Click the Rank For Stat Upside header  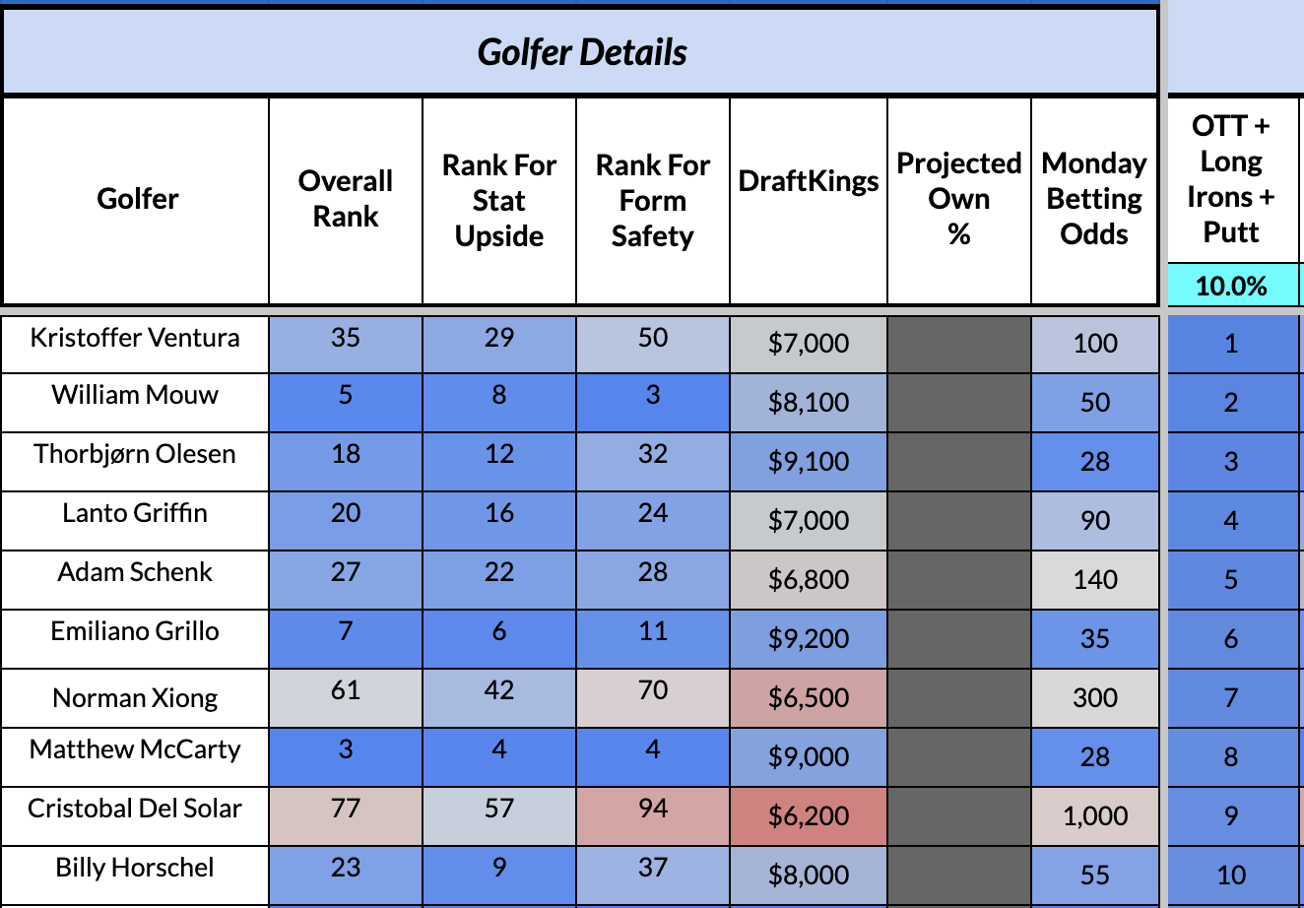(x=499, y=200)
